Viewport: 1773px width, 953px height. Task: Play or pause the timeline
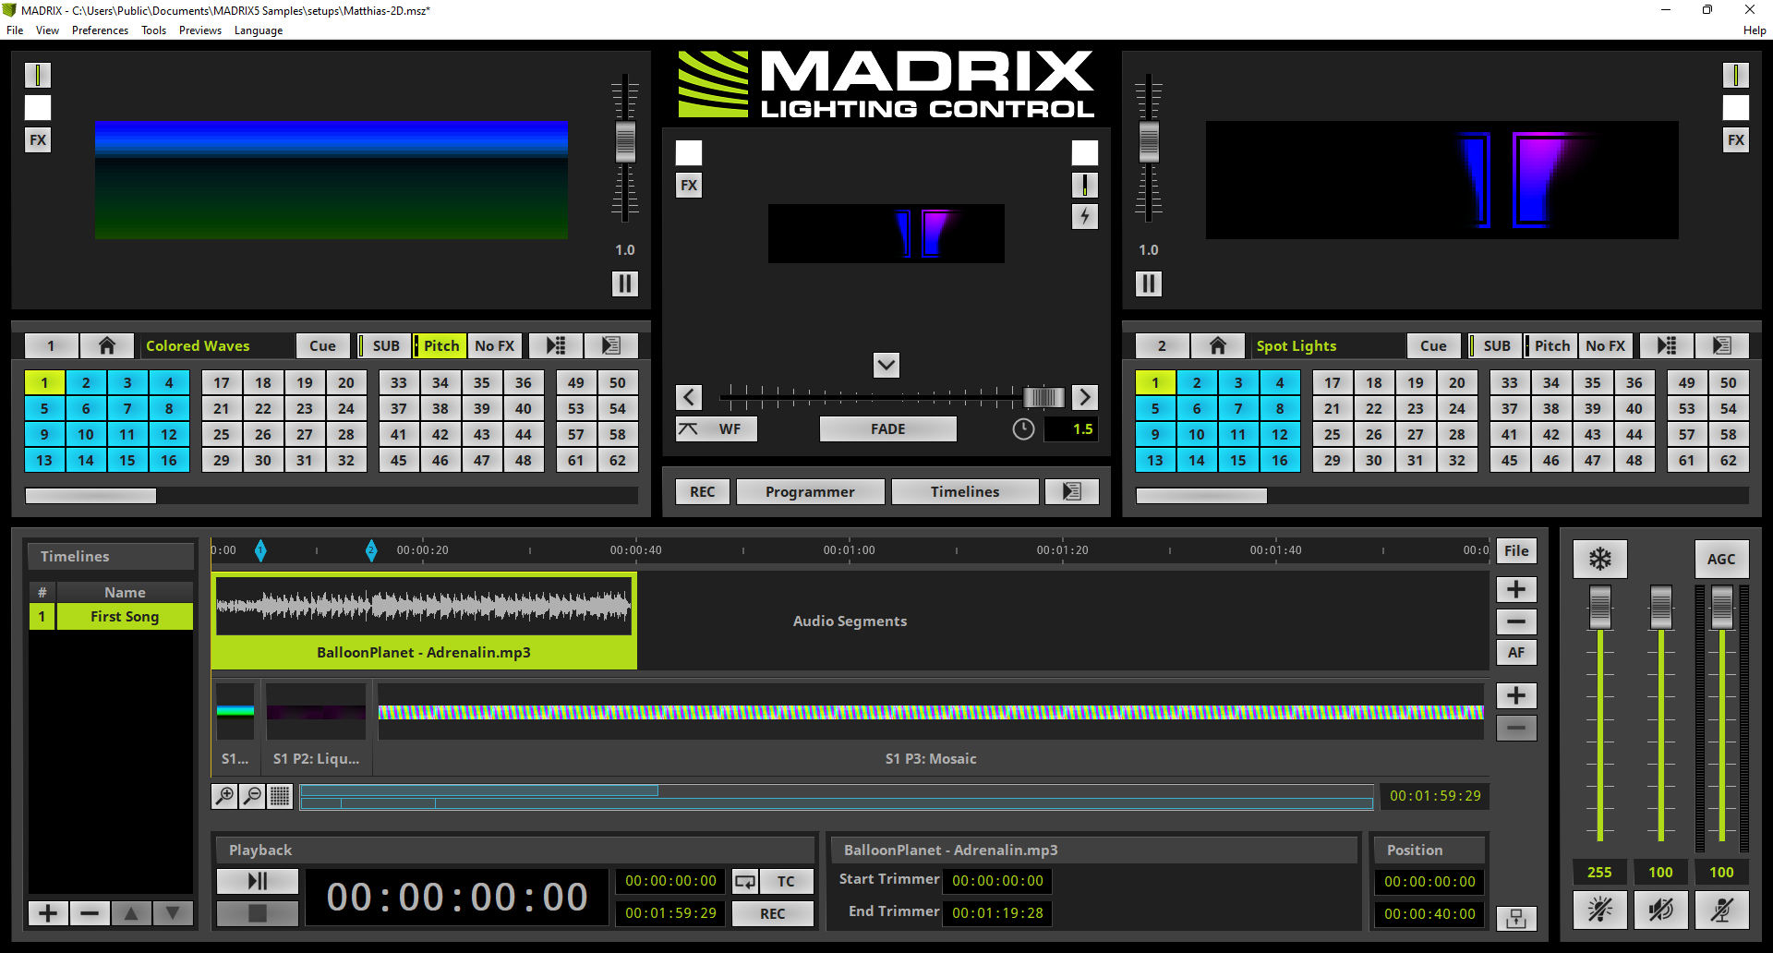click(258, 882)
